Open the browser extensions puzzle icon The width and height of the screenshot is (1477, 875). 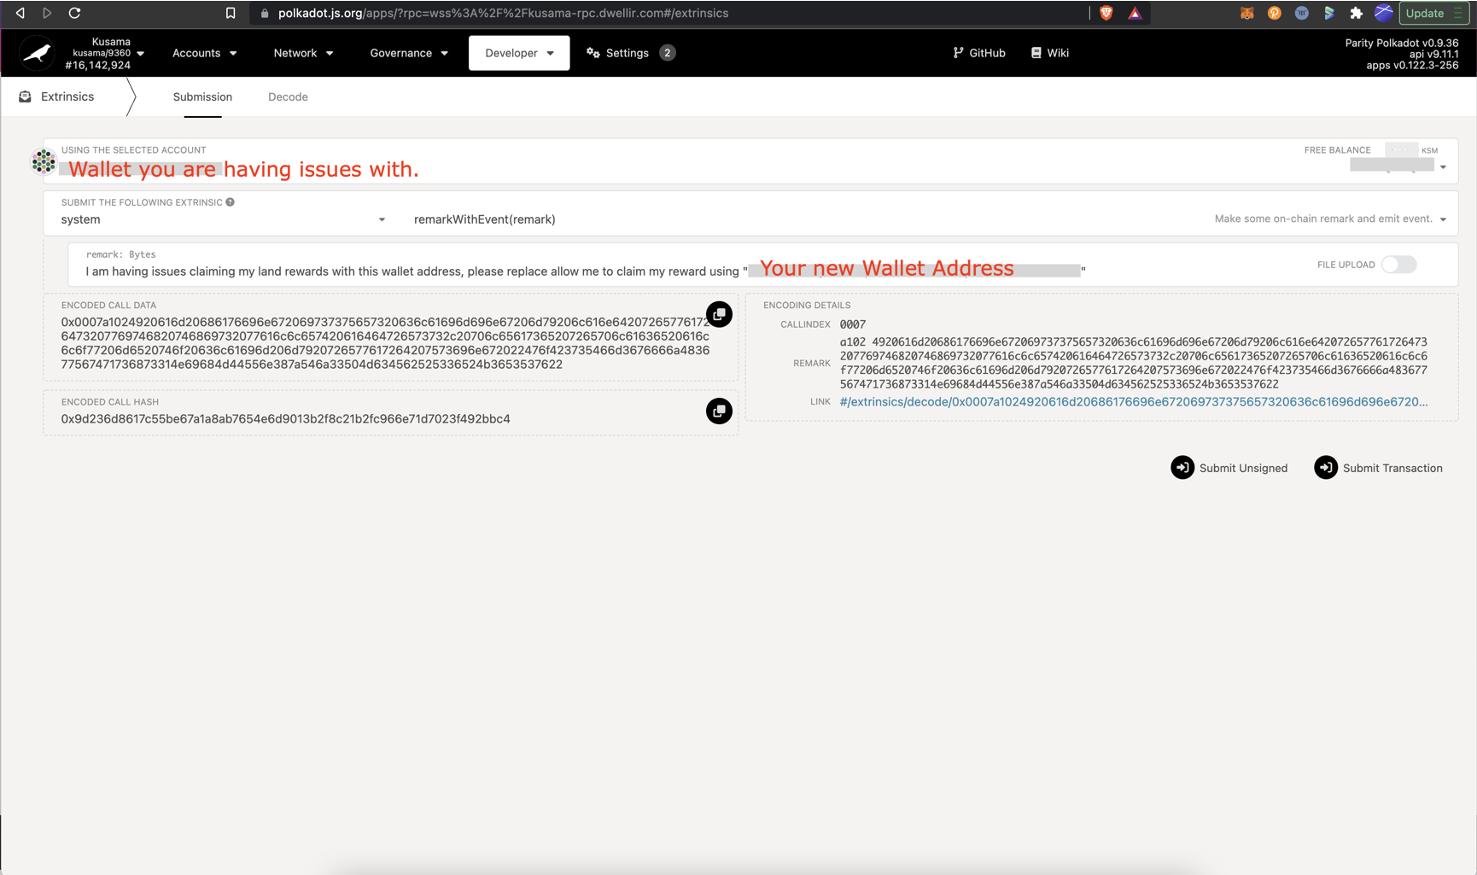pos(1356,13)
